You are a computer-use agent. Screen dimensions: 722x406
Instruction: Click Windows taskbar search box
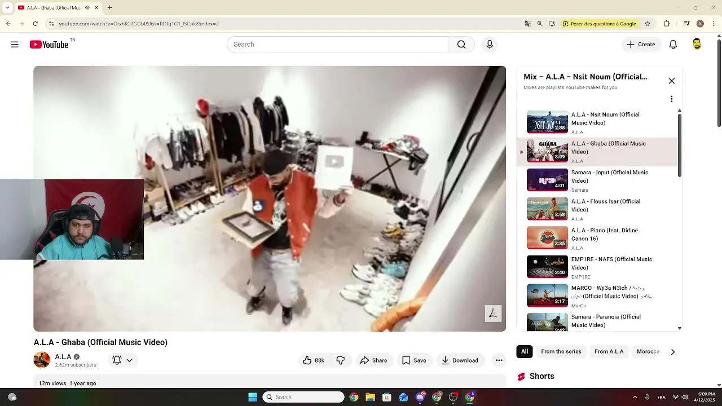click(x=303, y=397)
